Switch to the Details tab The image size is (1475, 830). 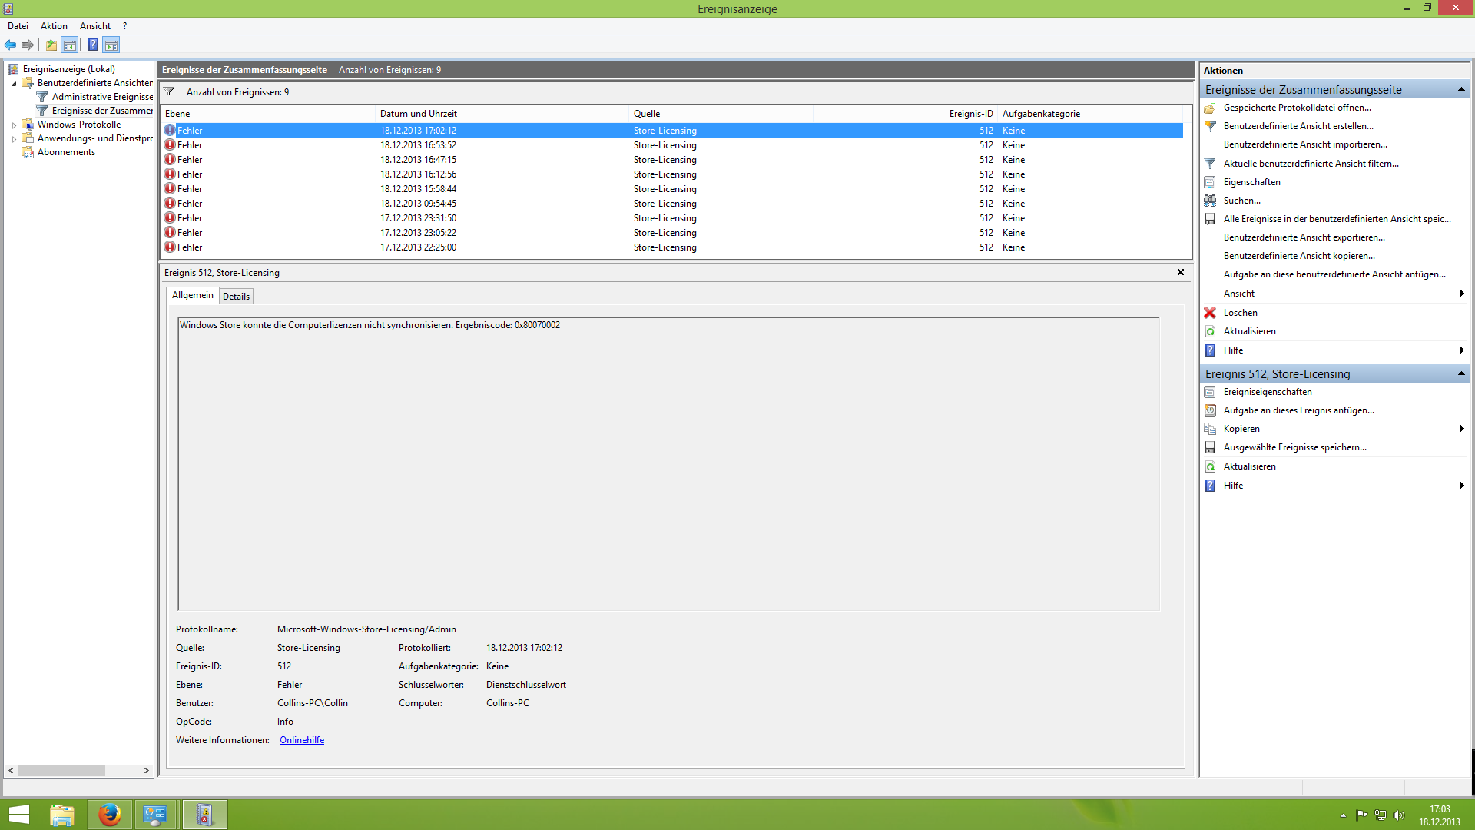click(x=236, y=296)
